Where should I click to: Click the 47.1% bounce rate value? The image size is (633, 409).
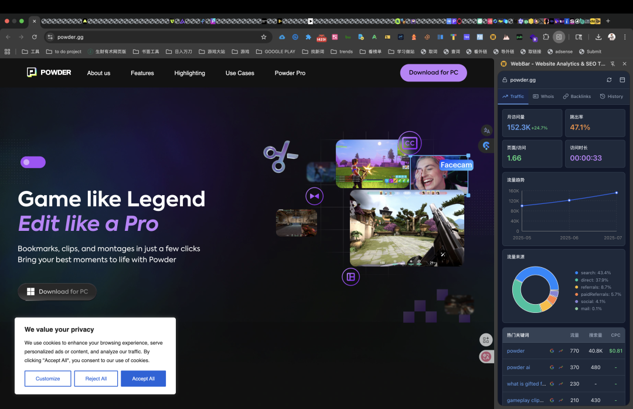tap(580, 128)
